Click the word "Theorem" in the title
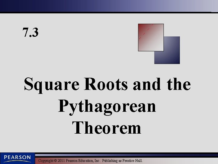 coord(107,128)
